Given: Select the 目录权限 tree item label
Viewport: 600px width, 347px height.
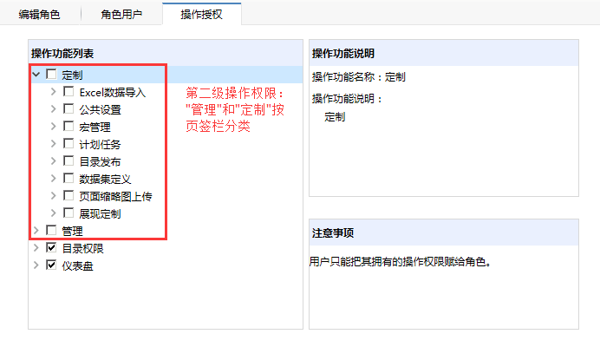Looking at the screenshot, I should coord(82,249).
